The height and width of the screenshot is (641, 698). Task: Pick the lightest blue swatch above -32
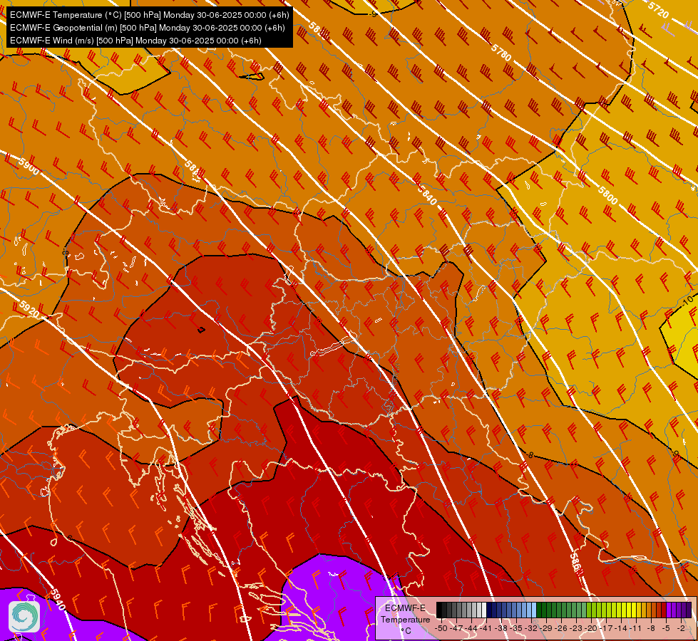[x=534, y=610]
